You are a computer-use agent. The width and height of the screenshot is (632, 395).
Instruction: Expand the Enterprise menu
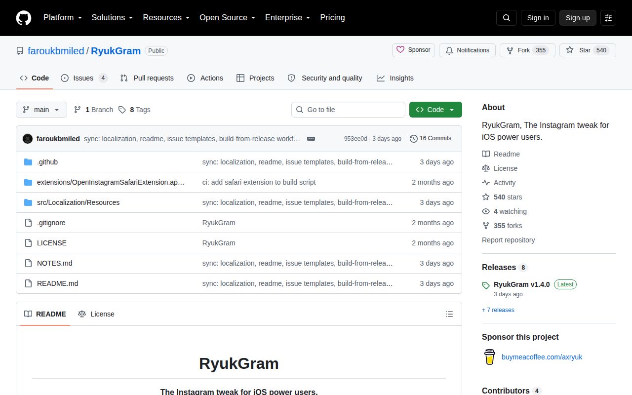[287, 18]
